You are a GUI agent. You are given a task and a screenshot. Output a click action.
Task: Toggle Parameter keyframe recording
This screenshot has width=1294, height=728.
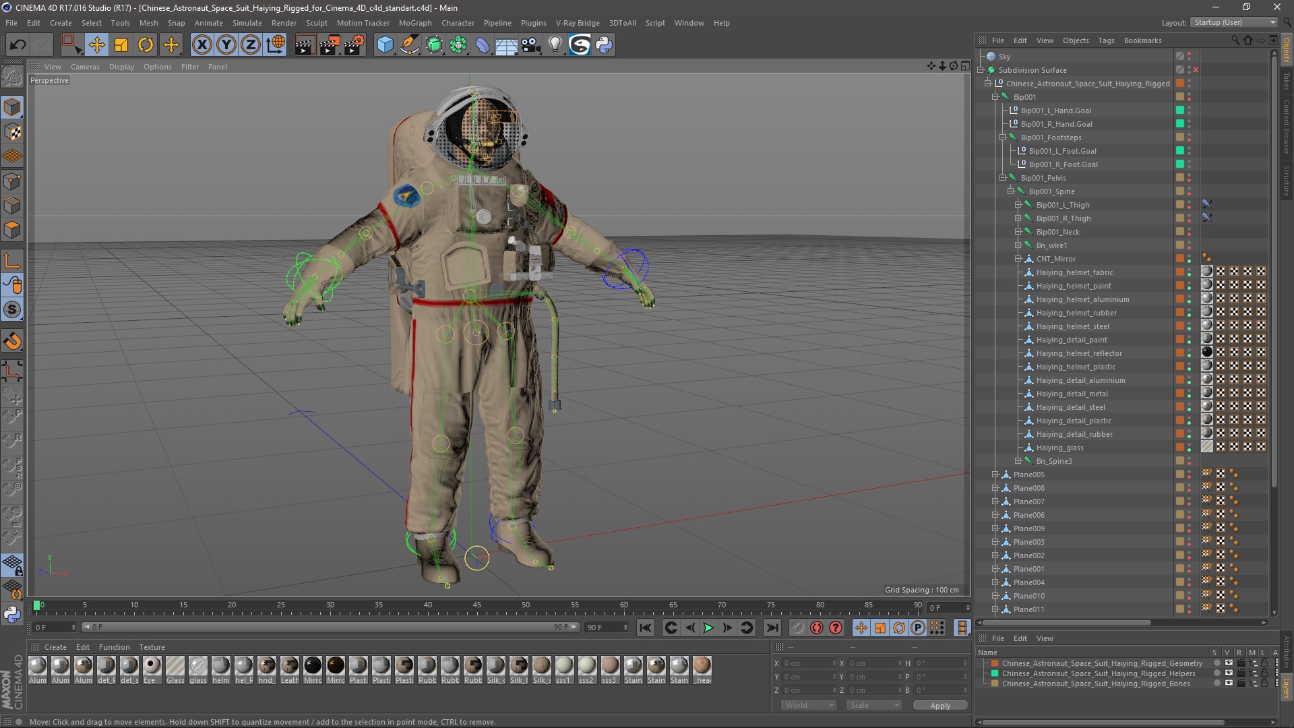[918, 628]
